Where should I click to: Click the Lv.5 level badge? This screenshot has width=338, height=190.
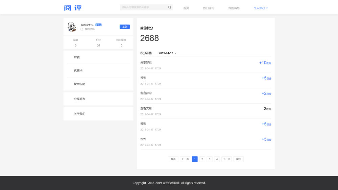[x=98, y=25]
